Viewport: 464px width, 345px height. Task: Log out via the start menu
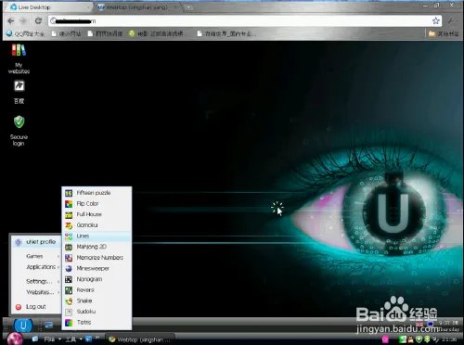tap(36, 307)
